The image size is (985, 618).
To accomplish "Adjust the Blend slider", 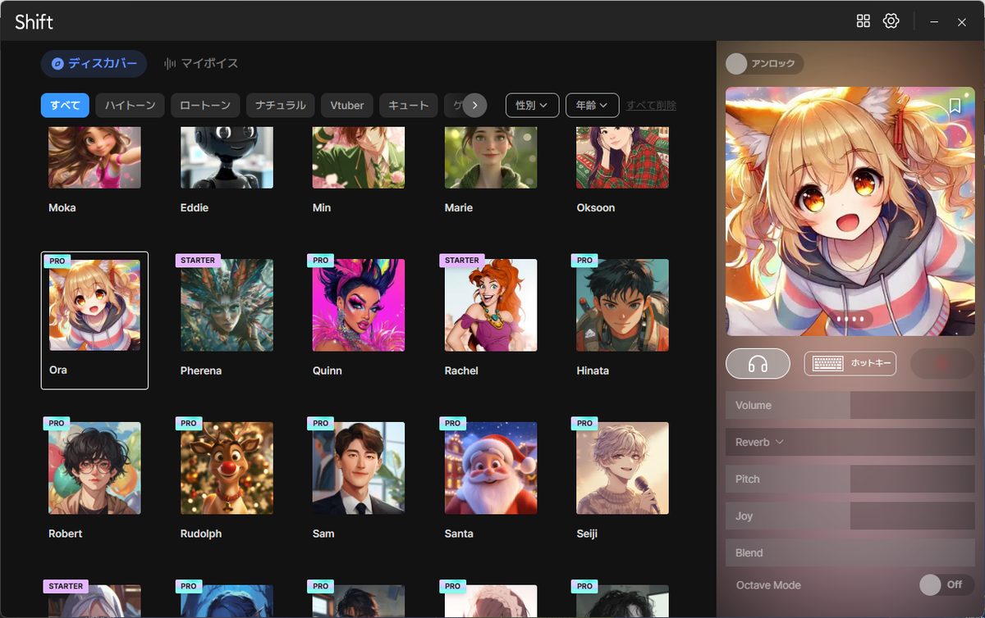I will pos(850,552).
